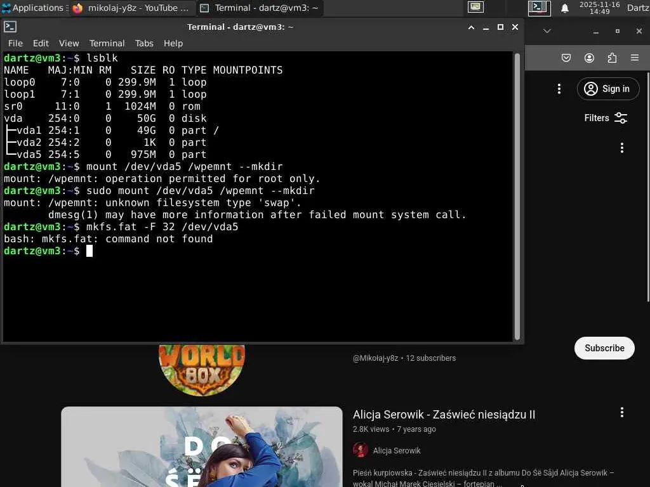Open the Tabs menu in Terminal

point(144,43)
